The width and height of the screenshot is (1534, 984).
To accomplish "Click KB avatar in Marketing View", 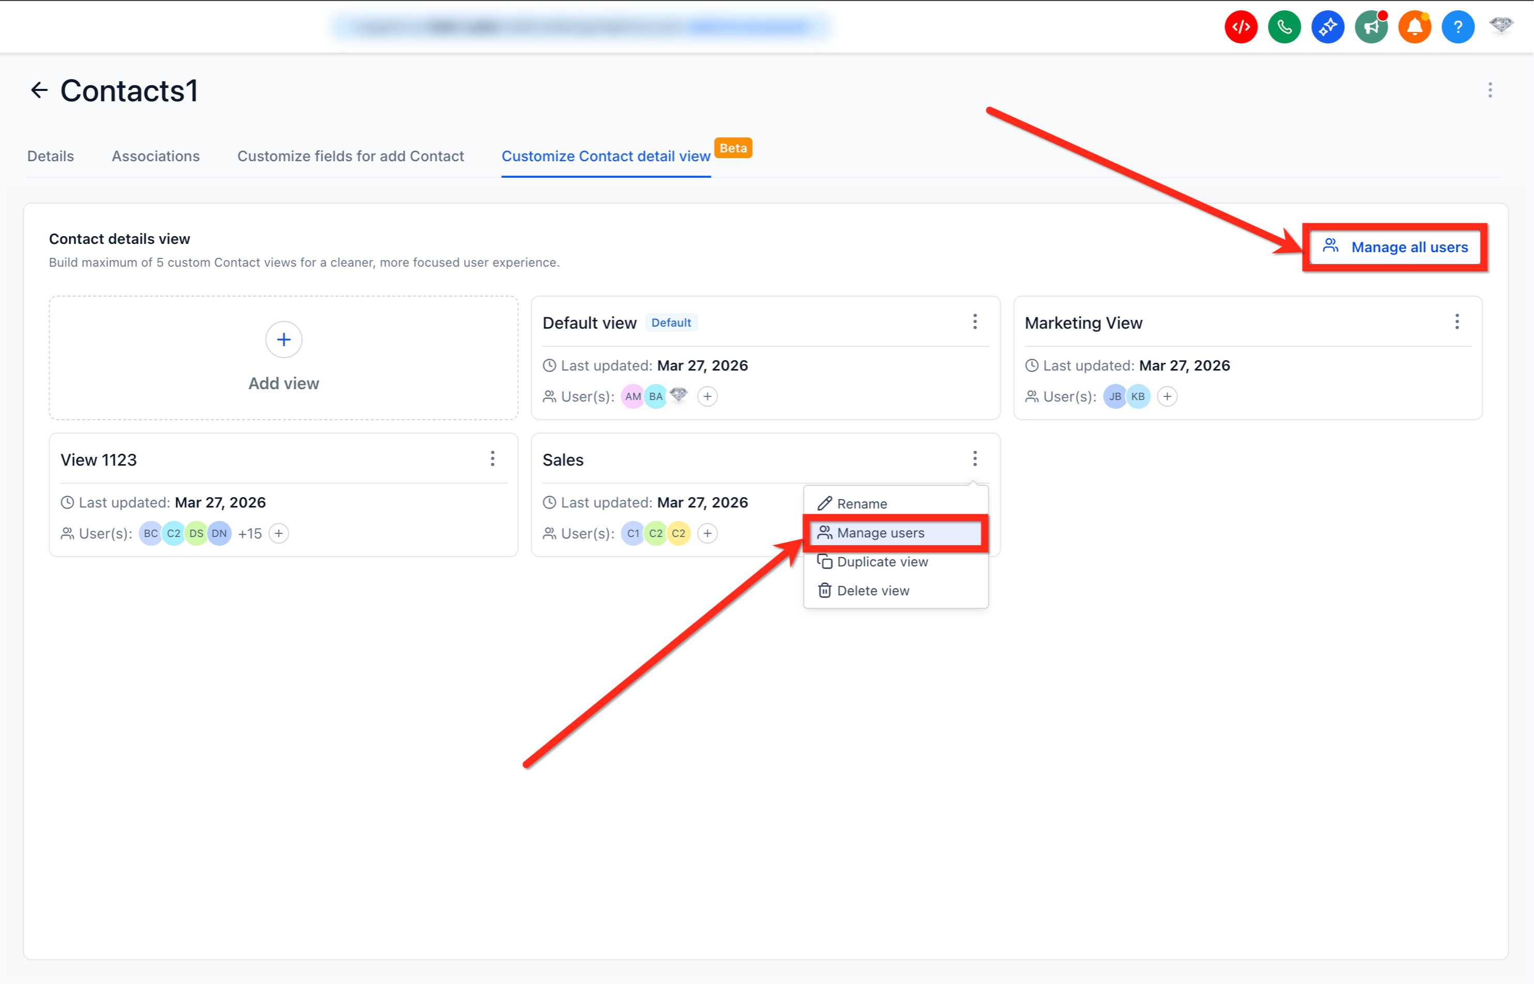I will (1138, 397).
